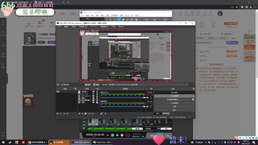Click the 00005.02.03.00 time display in Studio One
The width and height of the screenshot is (258, 145).
[95, 135]
